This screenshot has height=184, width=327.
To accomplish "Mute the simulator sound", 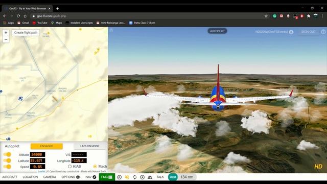I will 127,177.
